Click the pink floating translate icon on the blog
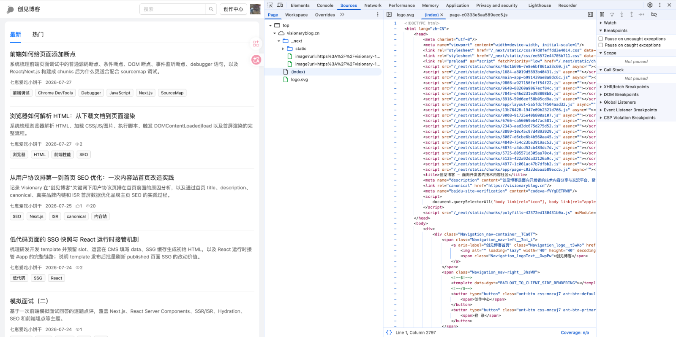 [x=256, y=60]
